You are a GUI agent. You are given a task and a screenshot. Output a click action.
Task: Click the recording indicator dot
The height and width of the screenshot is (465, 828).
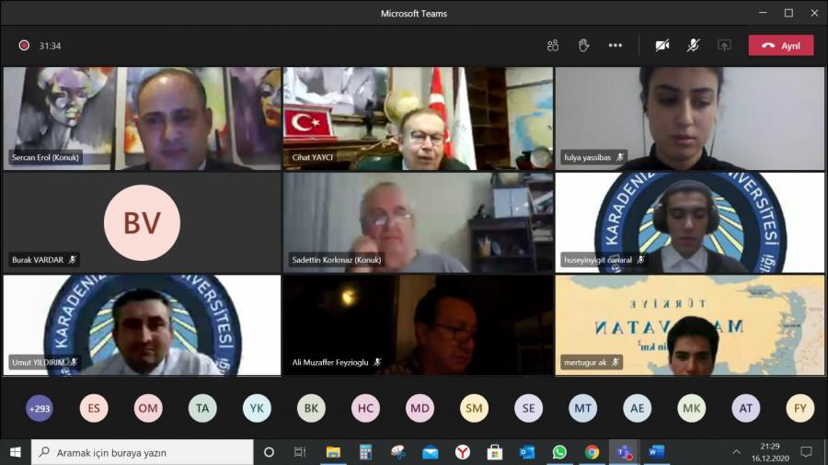pyautogui.click(x=24, y=45)
